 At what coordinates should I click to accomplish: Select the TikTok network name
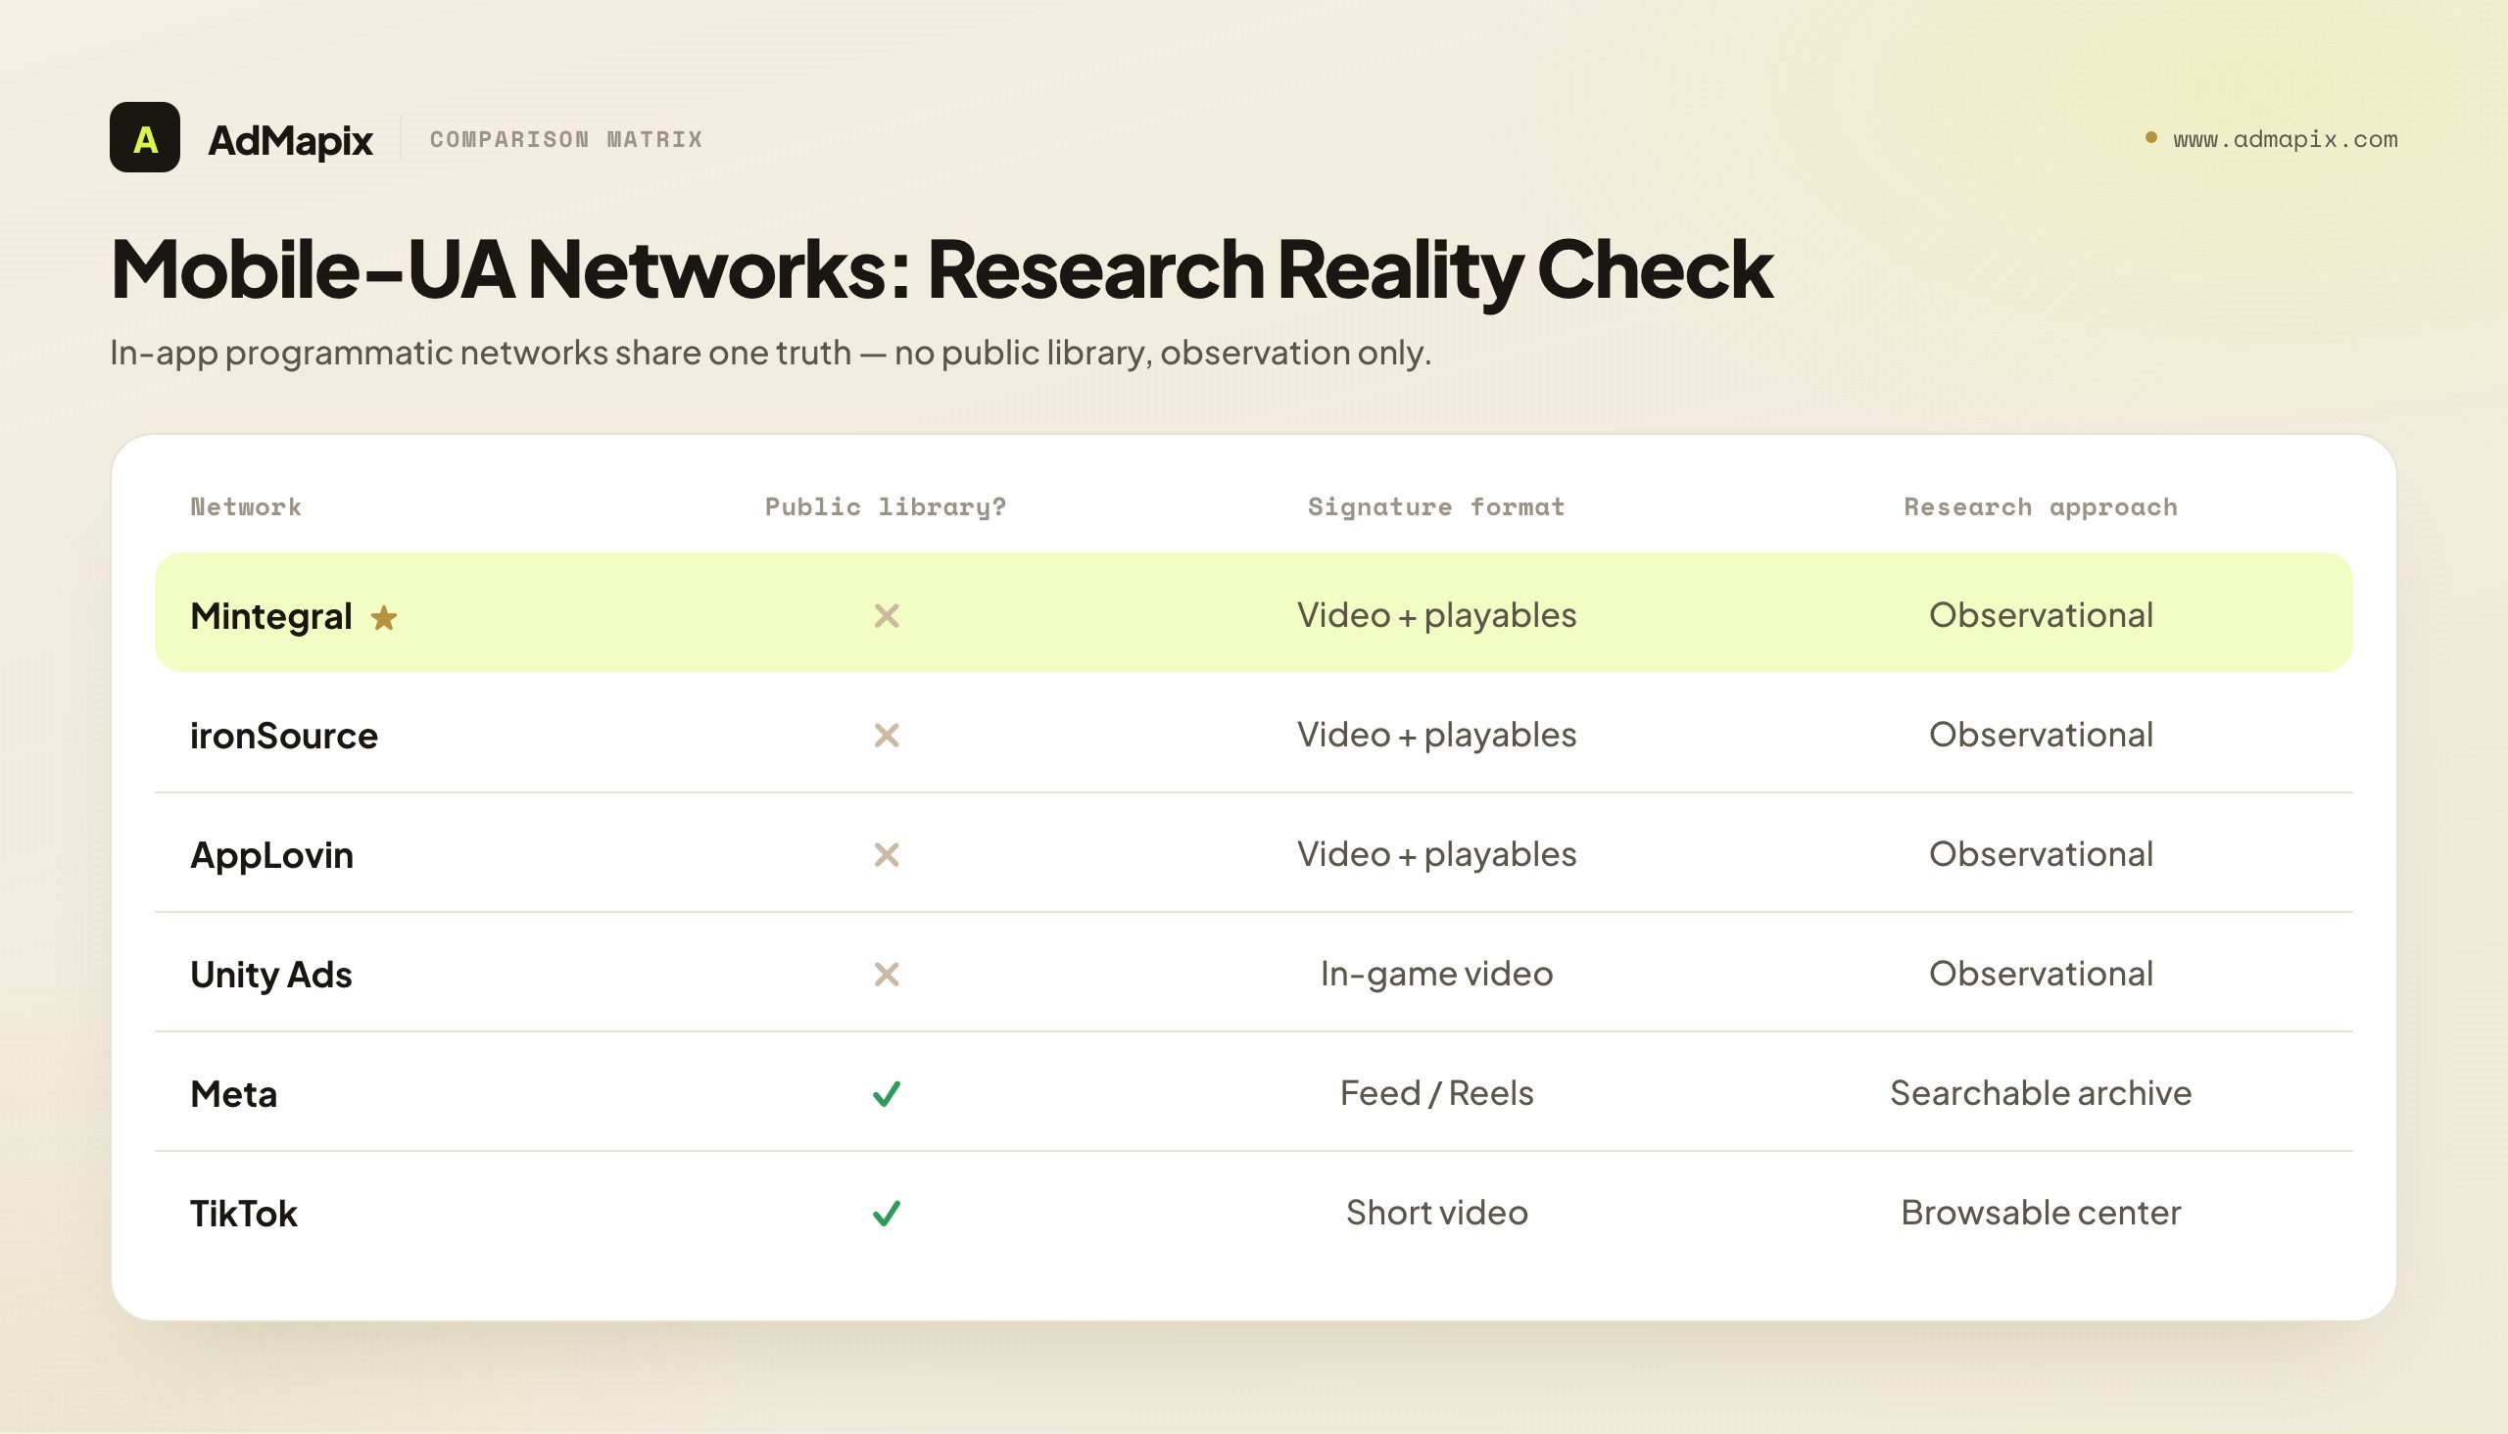pyautogui.click(x=243, y=1214)
